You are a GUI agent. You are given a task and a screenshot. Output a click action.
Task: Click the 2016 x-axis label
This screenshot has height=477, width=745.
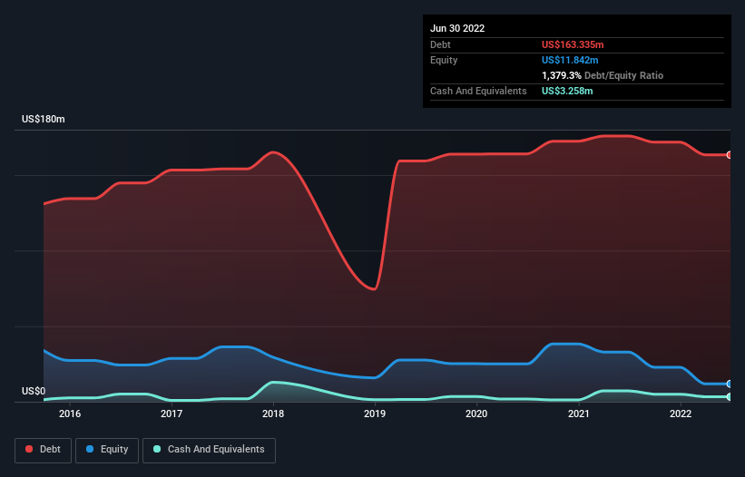pyautogui.click(x=70, y=414)
